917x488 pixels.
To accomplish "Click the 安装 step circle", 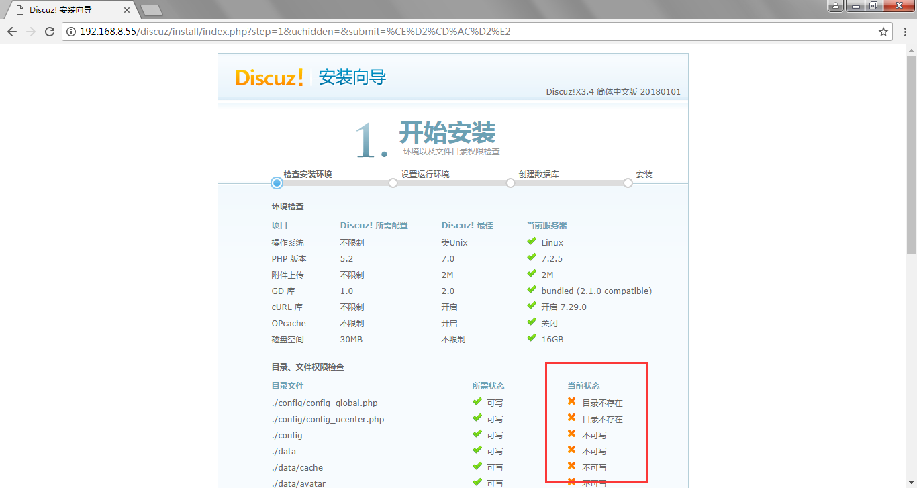I will pyautogui.click(x=628, y=183).
